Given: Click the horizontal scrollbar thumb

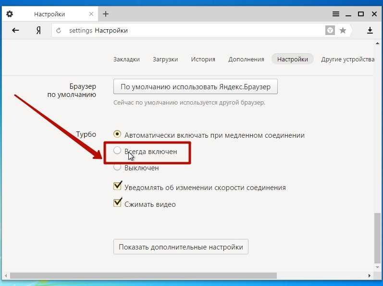Looking at the screenshot, I should tap(143, 275).
